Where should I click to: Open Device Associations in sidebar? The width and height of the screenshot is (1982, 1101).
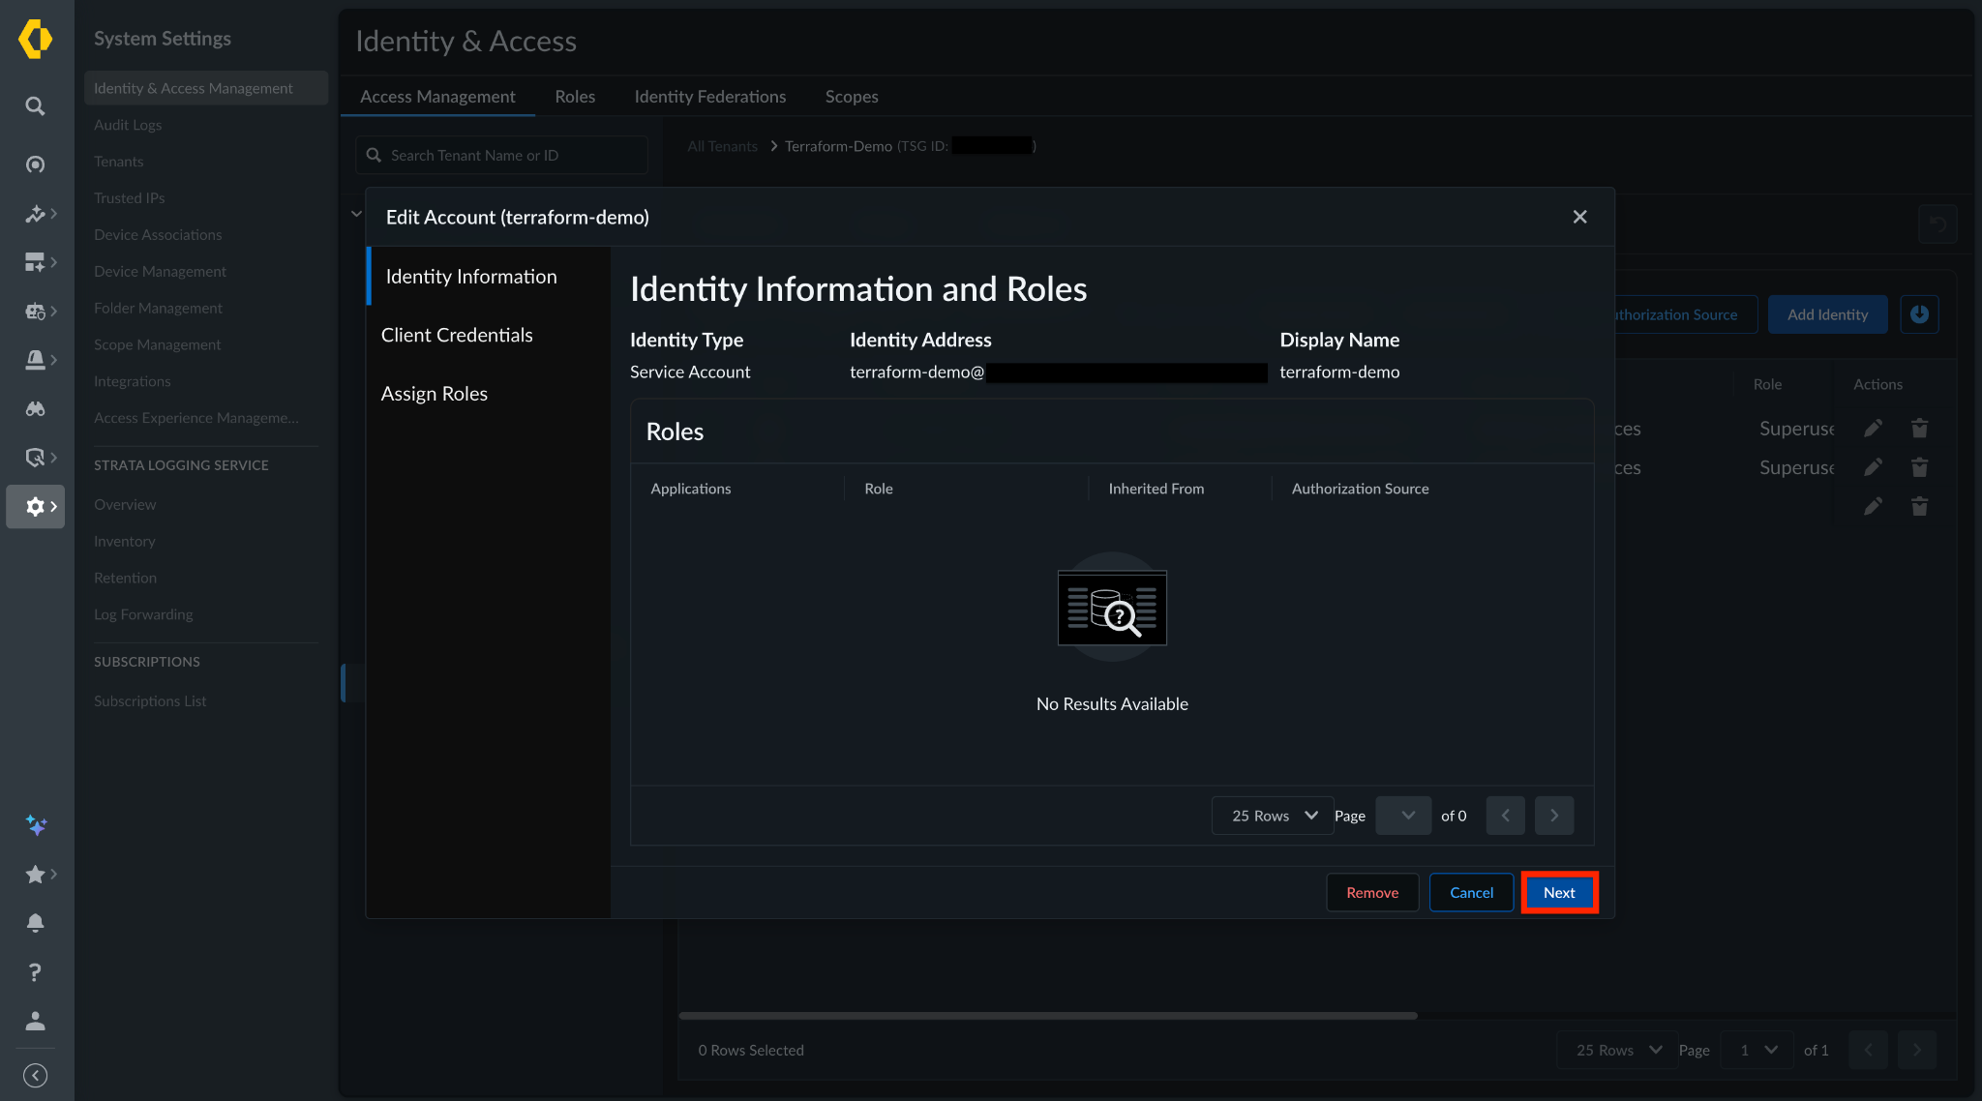[158, 235]
